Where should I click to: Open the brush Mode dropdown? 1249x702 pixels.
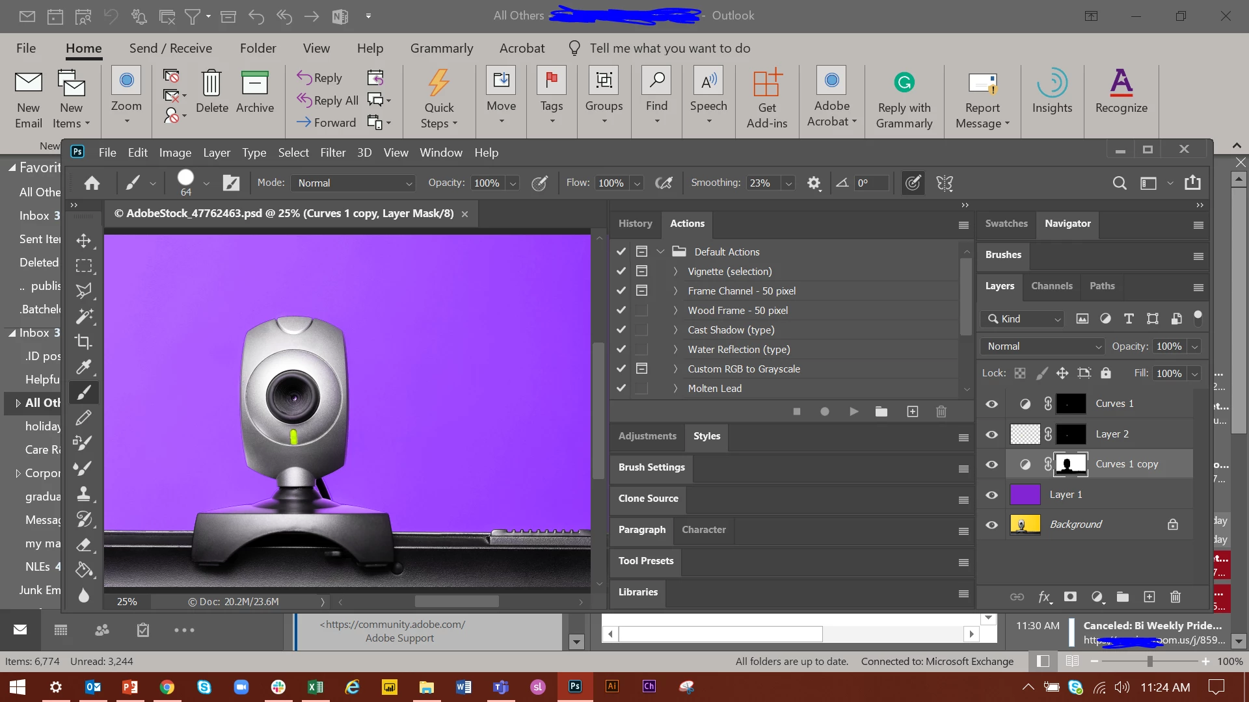[x=355, y=183]
